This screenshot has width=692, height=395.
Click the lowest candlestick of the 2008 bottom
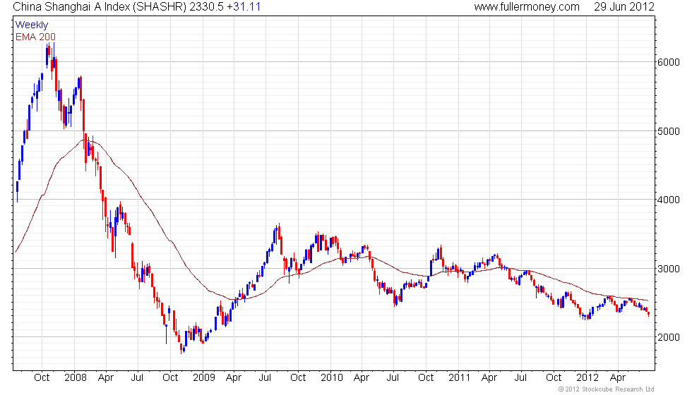click(181, 348)
